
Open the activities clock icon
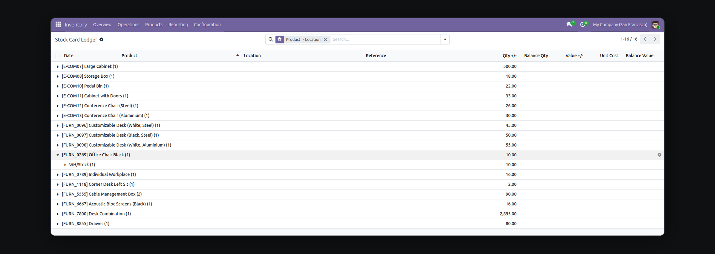583,24
